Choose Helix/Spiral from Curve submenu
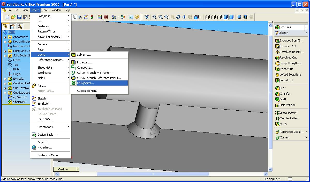Screen dimensions: 310x182 tap(99, 83)
